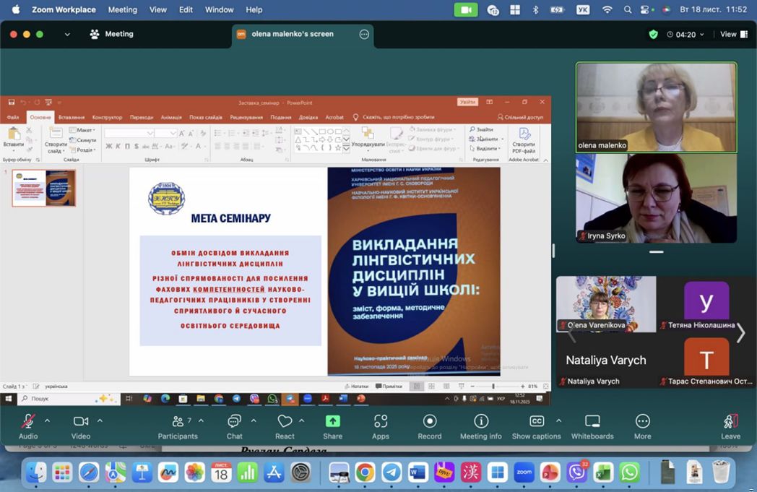Open the View dropdown at top right
The image size is (757, 492).
click(732, 34)
